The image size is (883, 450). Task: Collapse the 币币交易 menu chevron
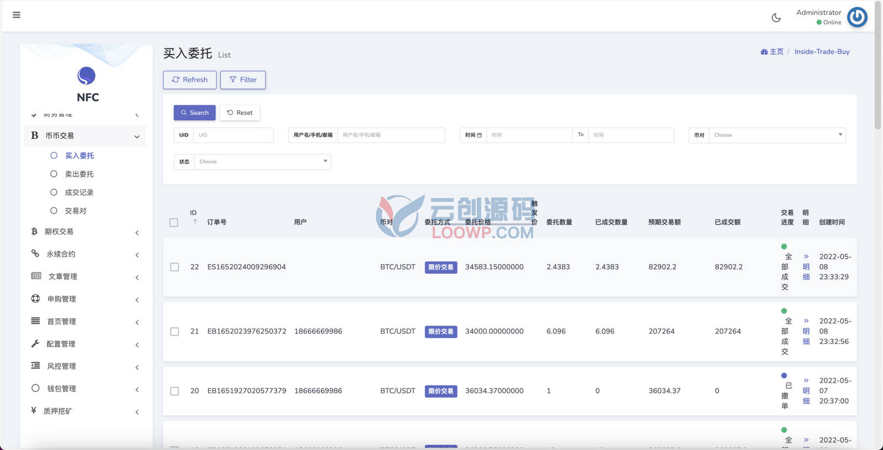coord(137,136)
